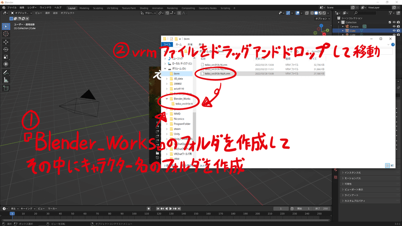Viewport: 402px width, 226px height.
Task: Switch to the Sculpting workspace tab
Action: tap(98, 8)
